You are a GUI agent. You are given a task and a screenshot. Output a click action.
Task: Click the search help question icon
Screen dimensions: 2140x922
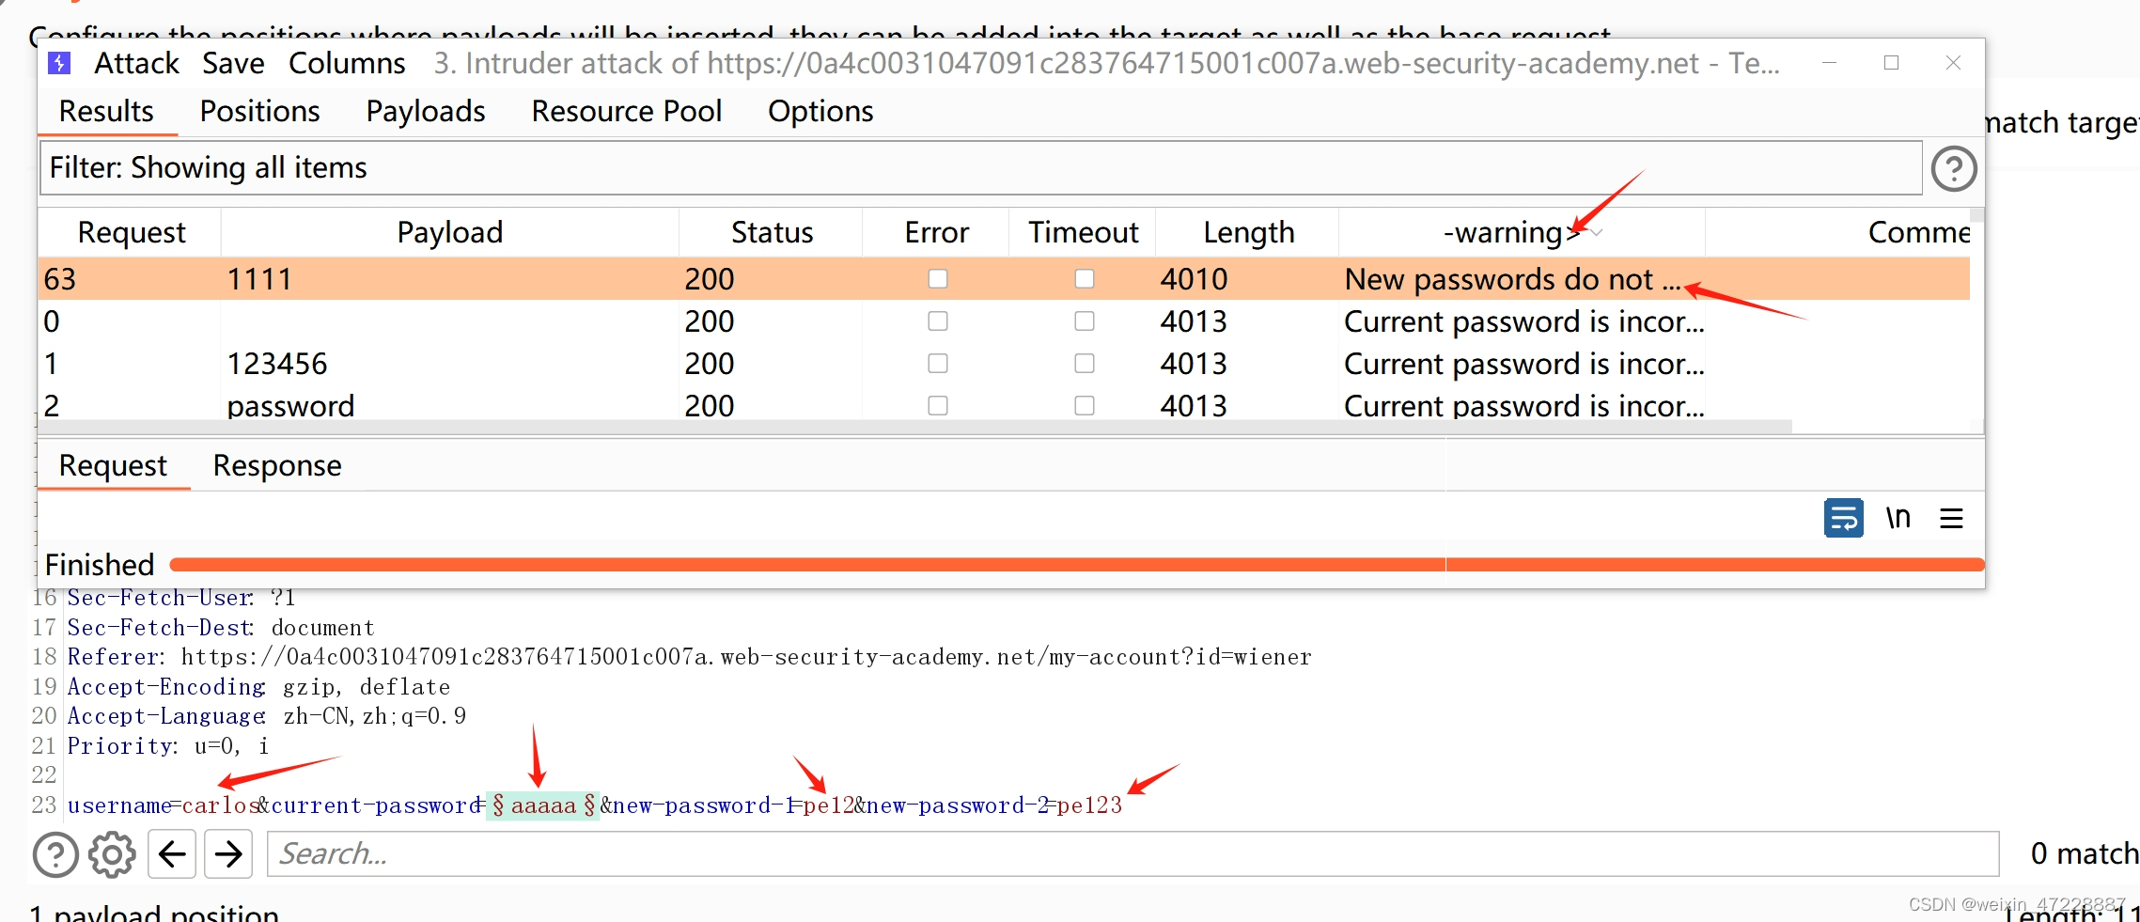click(55, 854)
